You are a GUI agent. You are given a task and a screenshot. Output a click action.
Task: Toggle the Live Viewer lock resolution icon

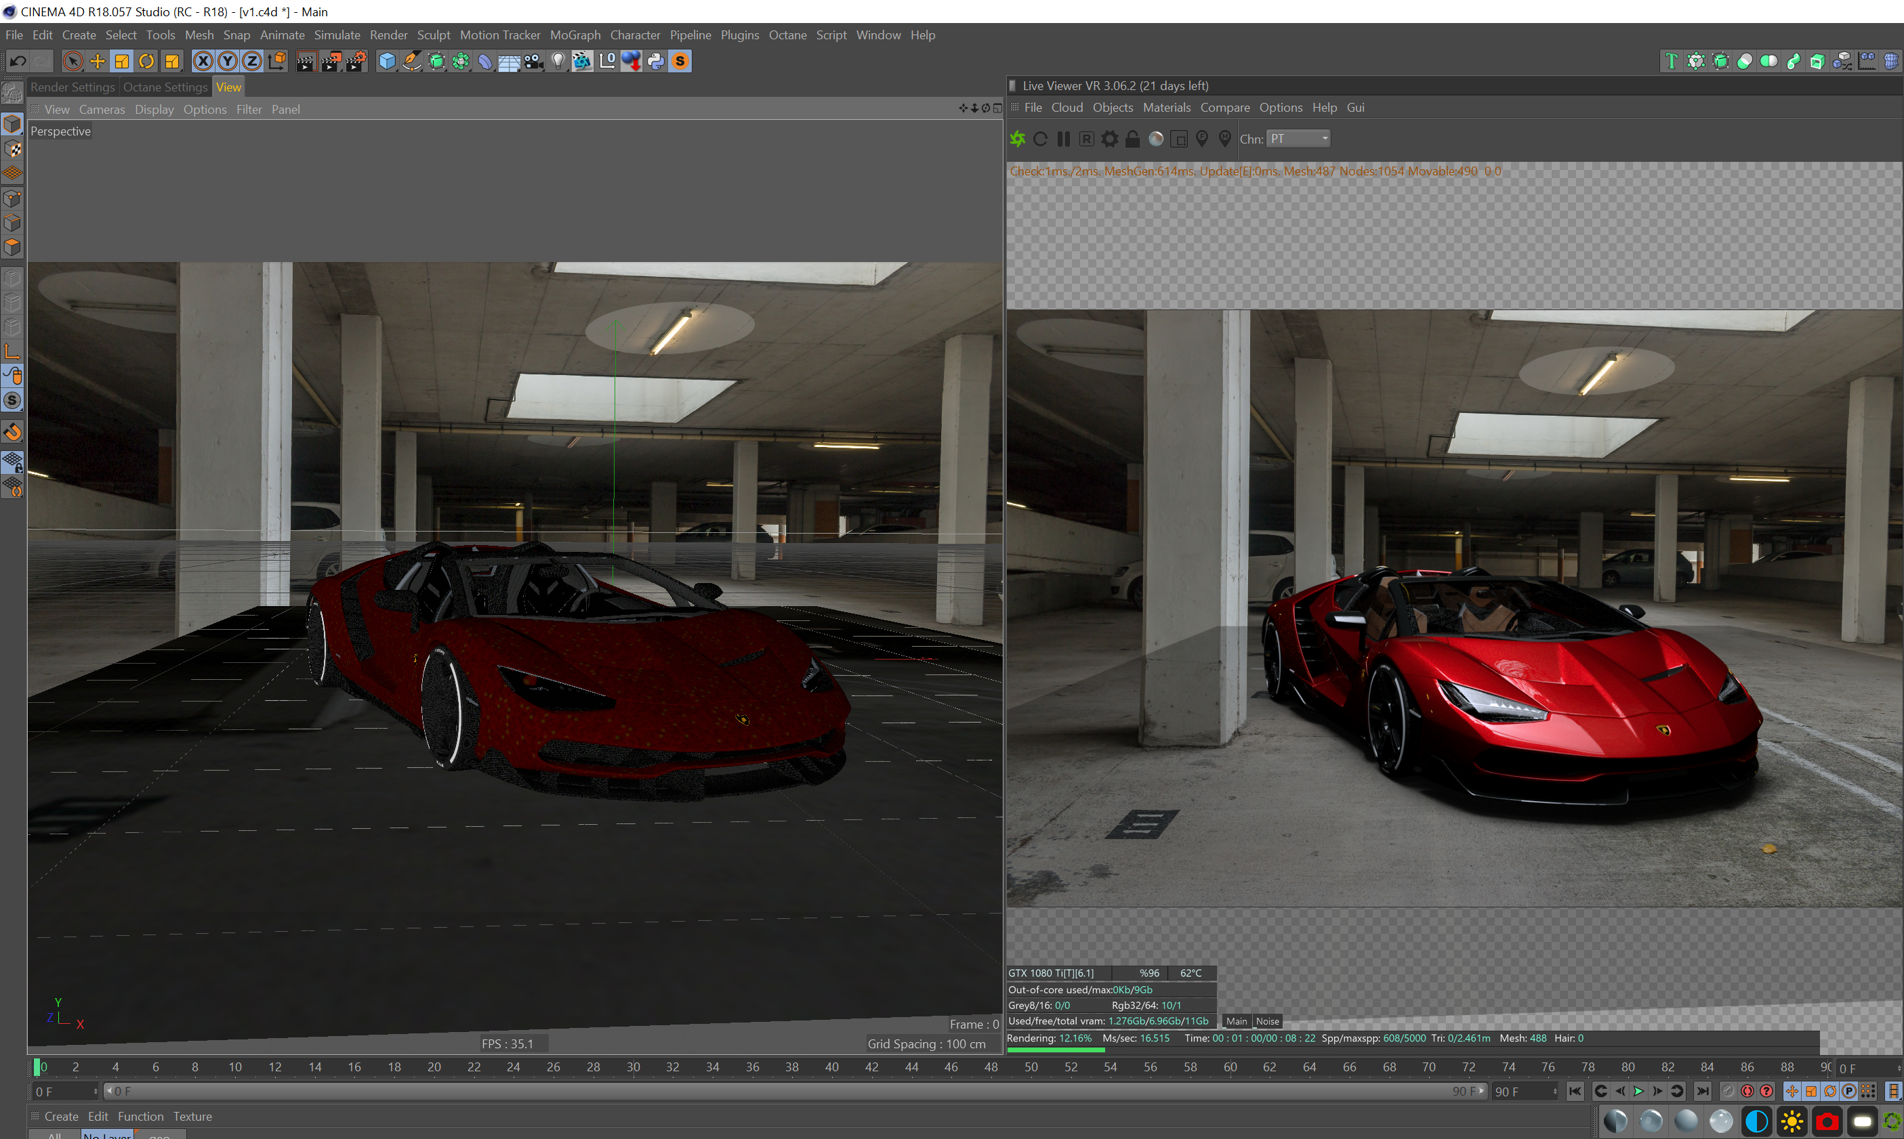(x=1132, y=139)
